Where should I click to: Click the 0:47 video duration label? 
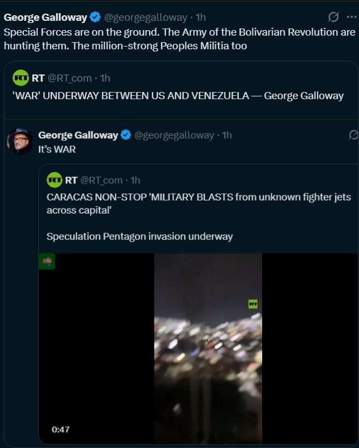[61, 429]
